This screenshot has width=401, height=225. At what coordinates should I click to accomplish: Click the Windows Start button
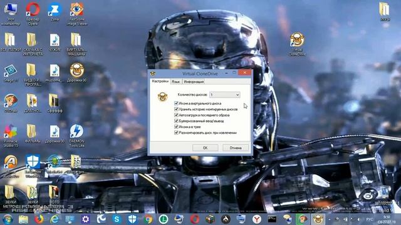pos(8,219)
